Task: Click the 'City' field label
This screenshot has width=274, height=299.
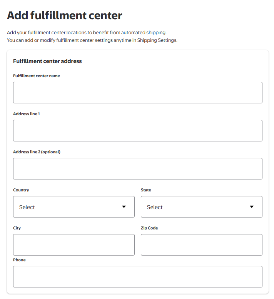Action: coord(17,228)
